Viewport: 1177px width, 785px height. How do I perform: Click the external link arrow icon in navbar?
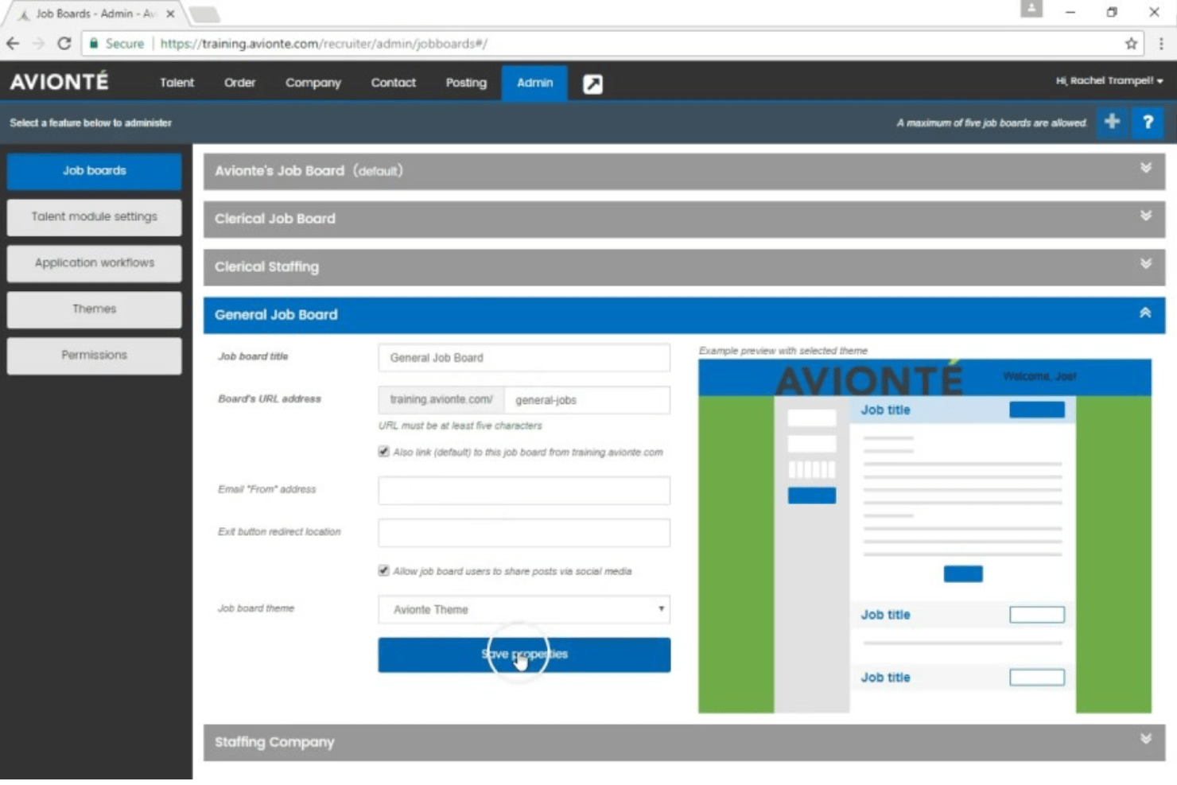point(592,84)
